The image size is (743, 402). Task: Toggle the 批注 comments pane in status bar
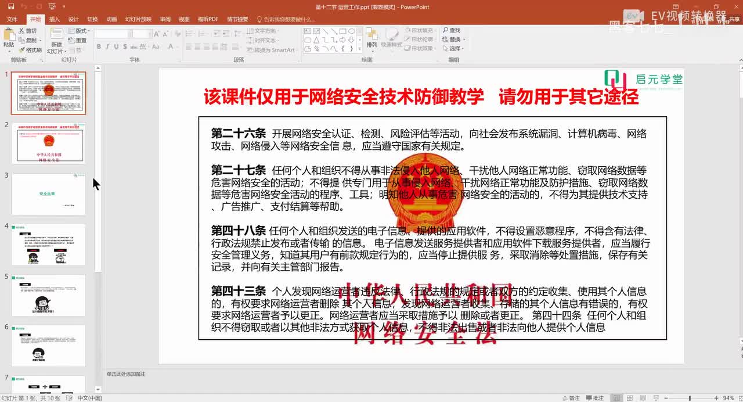click(596, 398)
